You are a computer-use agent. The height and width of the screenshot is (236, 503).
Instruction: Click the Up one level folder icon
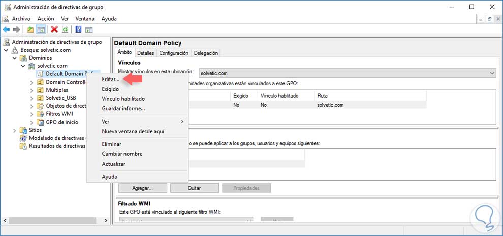[x=30, y=29]
